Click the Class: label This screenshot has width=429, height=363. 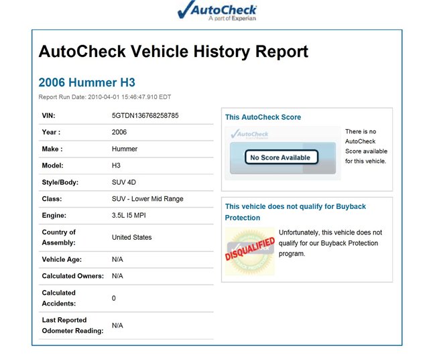point(52,199)
